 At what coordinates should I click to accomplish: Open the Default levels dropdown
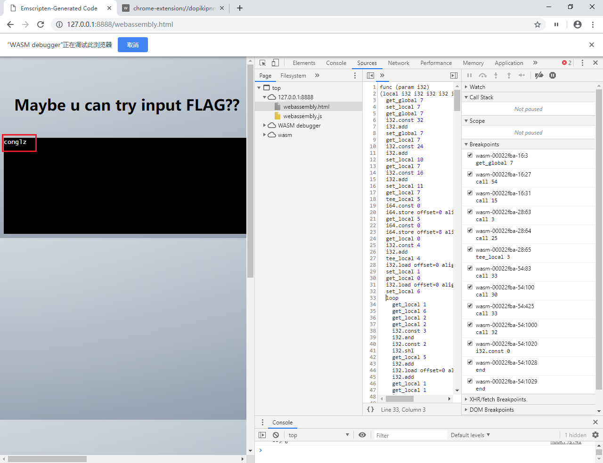click(470, 435)
